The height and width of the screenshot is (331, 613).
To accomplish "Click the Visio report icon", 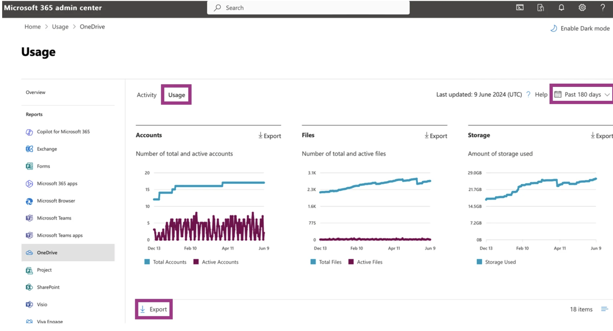I will pos(29,304).
